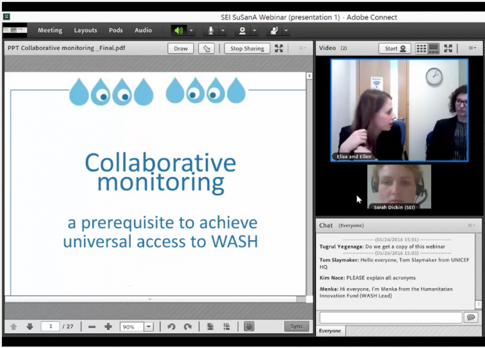Viewport: 485px width, 348px height.
Task: Zoom in with the plus icon
Action: pos(108,326)
